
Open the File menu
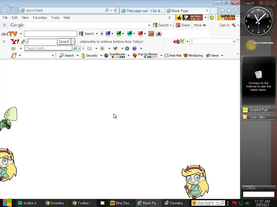click(x=5, y=18)
